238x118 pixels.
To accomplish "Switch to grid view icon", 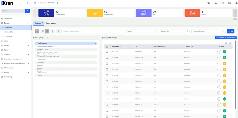I will coord(43,31).
